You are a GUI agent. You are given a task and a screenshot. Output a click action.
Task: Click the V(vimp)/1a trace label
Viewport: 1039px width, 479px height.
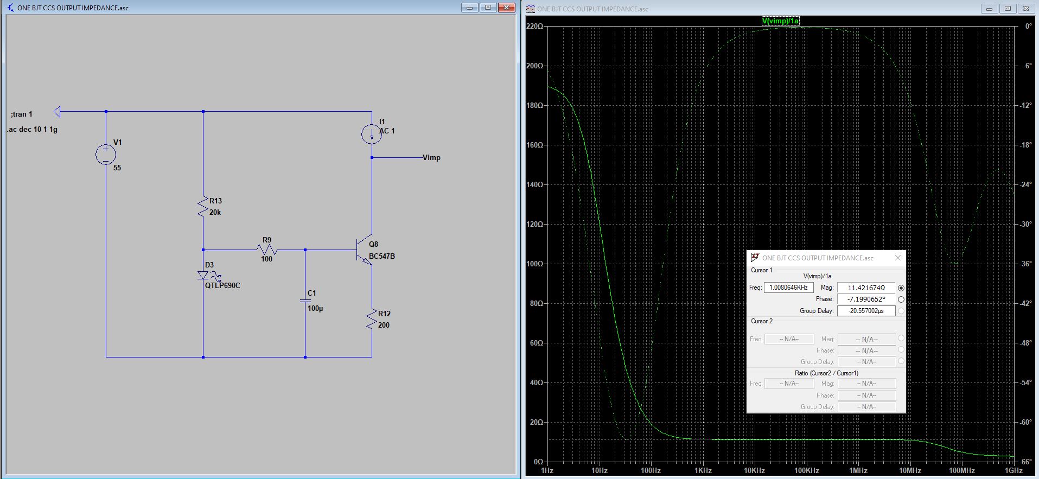click(780, 21)
